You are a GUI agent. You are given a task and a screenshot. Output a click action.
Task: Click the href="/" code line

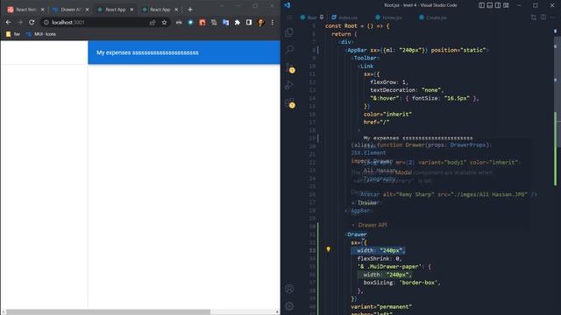[x=376, y=122]
